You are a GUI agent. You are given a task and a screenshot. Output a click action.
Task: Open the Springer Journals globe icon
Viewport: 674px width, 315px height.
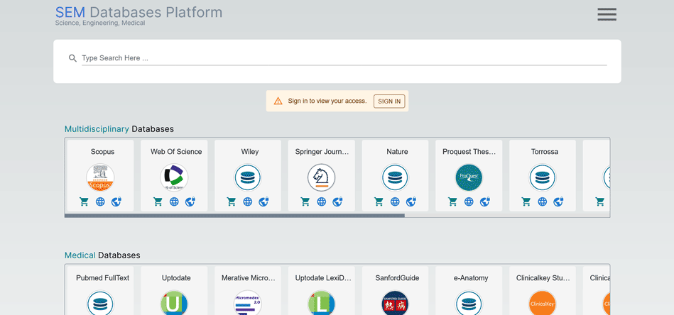pos(322,201)
